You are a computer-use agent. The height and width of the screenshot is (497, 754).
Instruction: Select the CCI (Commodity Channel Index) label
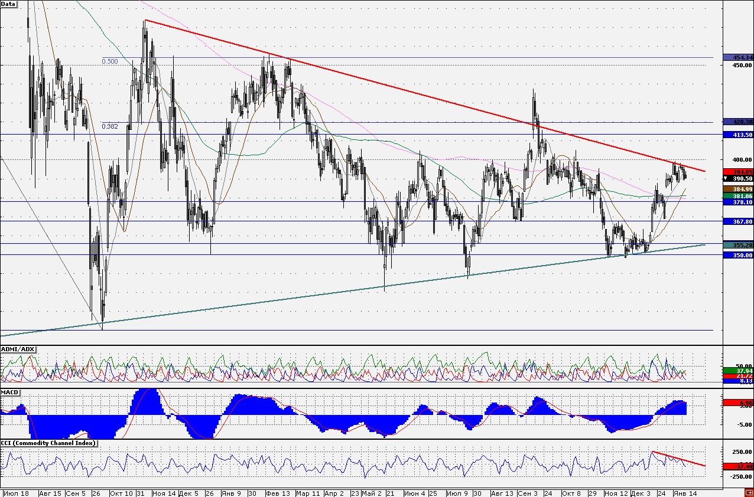[49, 443]
